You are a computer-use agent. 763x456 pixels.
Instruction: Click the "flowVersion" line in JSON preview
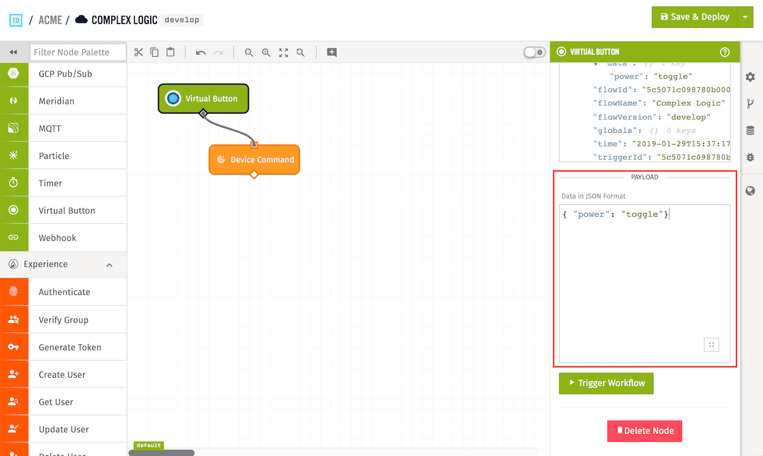point(651,117)
